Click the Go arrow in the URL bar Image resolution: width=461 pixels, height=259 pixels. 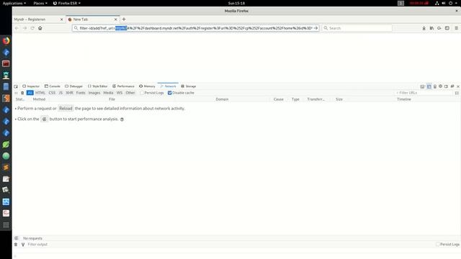coord(315,28)
